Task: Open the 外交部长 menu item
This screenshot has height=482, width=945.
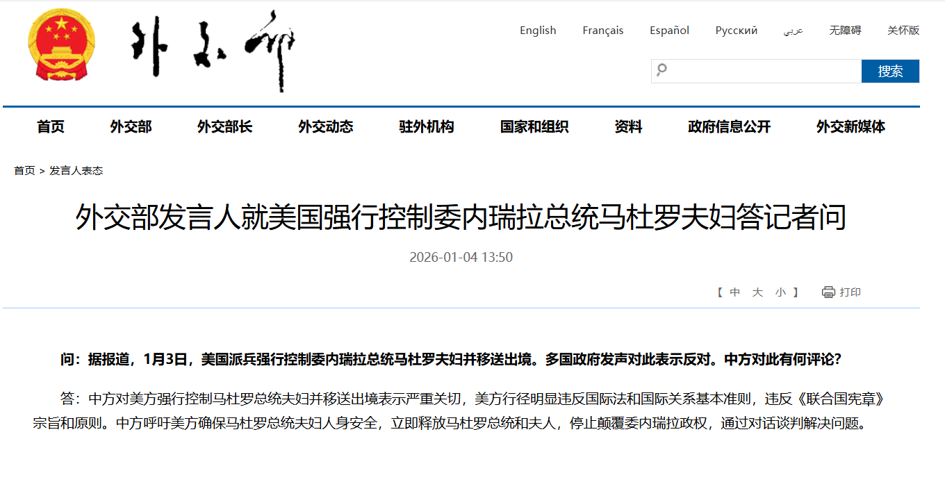Action: [224, 126]
